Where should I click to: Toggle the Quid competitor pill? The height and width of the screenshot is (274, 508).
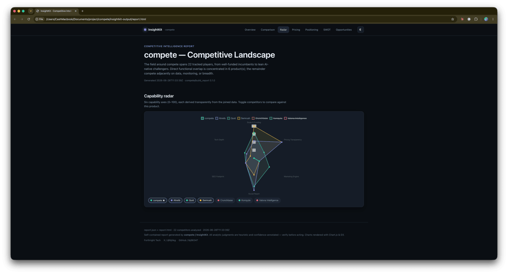coord(190,200)
